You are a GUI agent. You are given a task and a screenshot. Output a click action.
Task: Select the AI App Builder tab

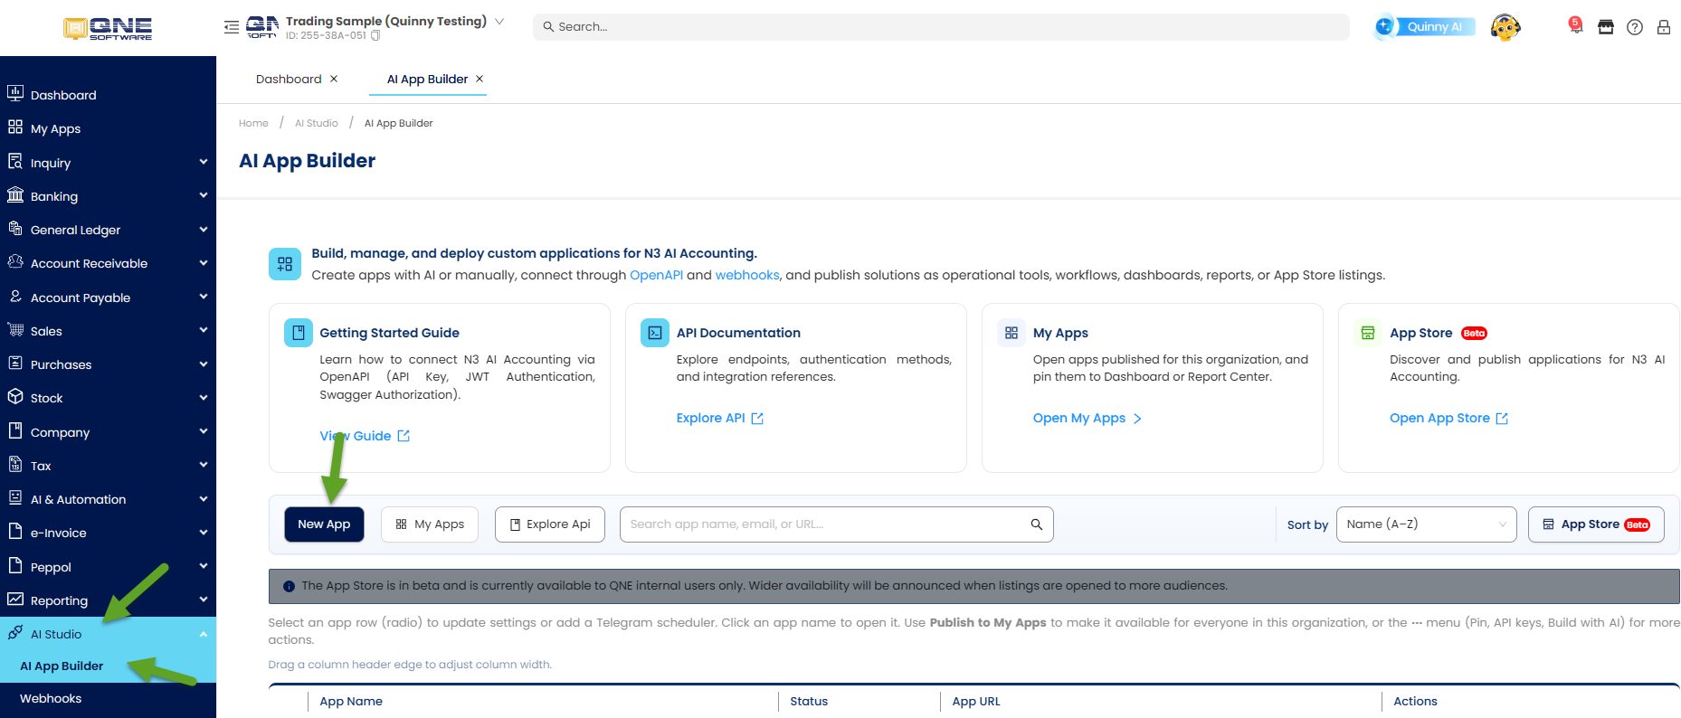tap(427, 79)
